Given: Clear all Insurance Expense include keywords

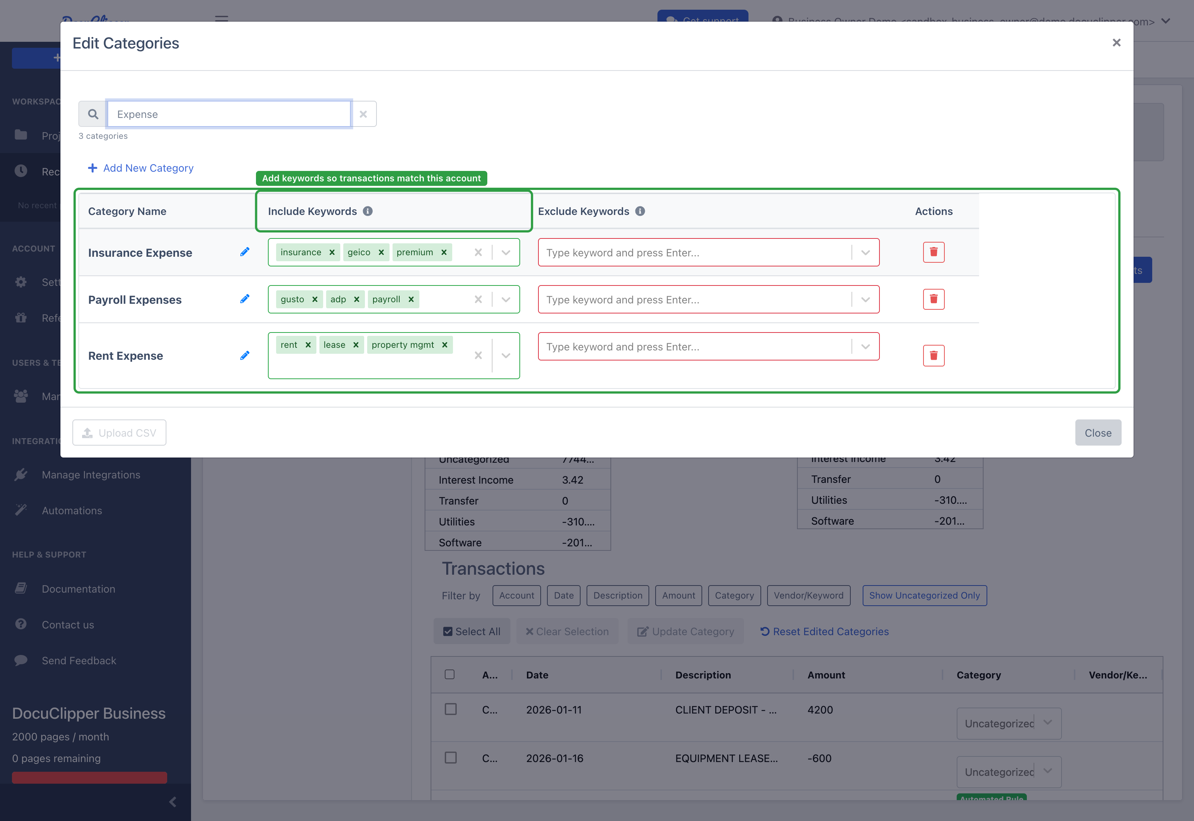Looking at the screenshot, I should click(478, 252).
